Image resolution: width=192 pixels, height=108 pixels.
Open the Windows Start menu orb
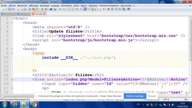(4, 105)
